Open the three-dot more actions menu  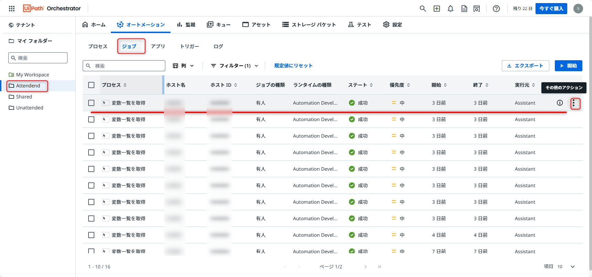pos(573,103)
